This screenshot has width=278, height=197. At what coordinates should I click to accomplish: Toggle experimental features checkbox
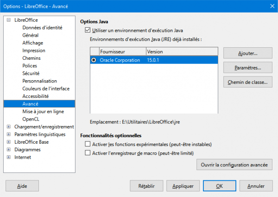tap(88, 145)
